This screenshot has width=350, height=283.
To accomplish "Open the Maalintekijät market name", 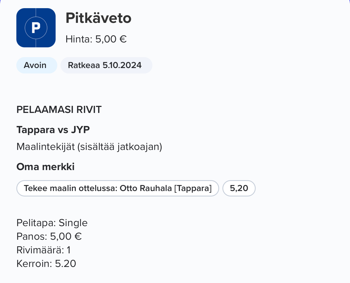I will 46,147.
